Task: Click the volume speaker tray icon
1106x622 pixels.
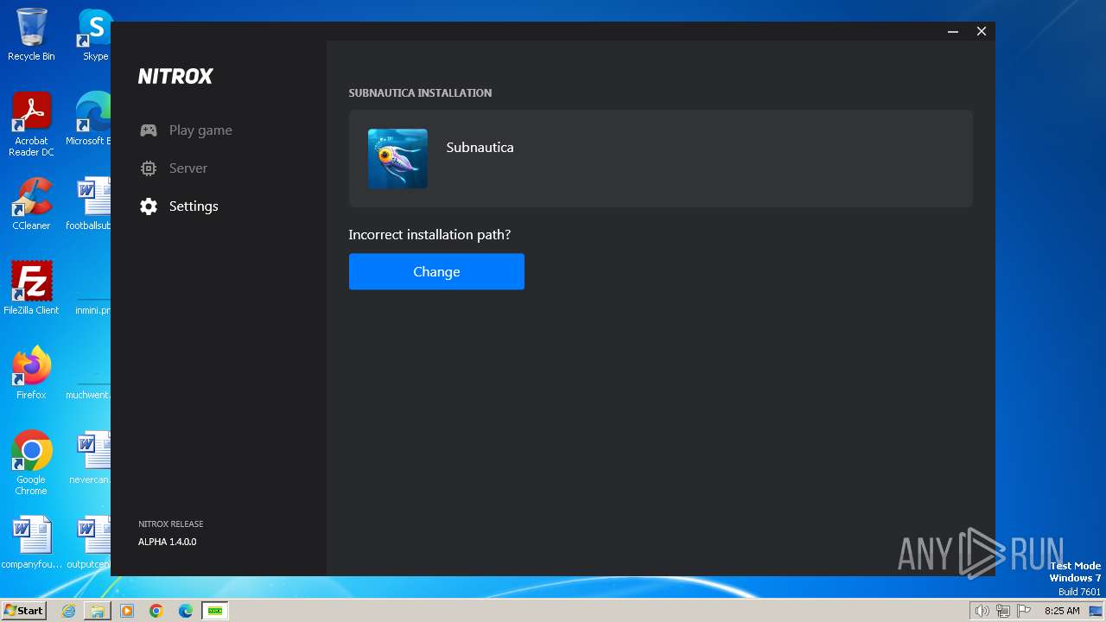Action: [982, 611]
